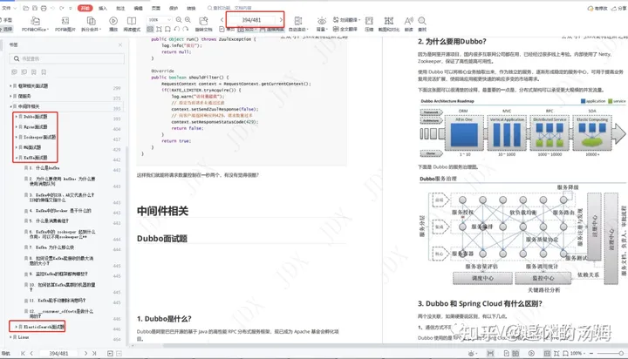Image resolution: width=628 pixels, height=359 pixels.
Task: Expand the Linux bookmark node
Action: point(10,337)
